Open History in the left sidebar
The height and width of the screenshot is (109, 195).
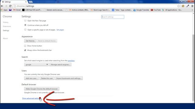coord(5,22)
